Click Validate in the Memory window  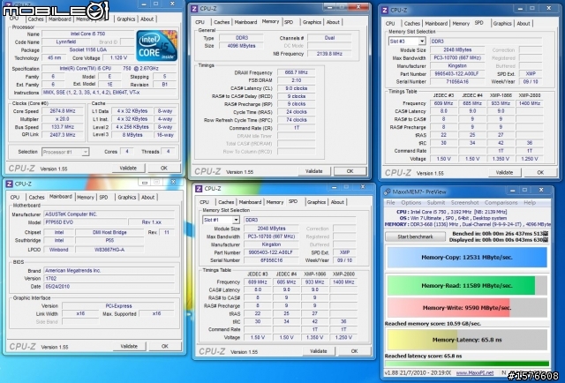[x=314, y=171]
